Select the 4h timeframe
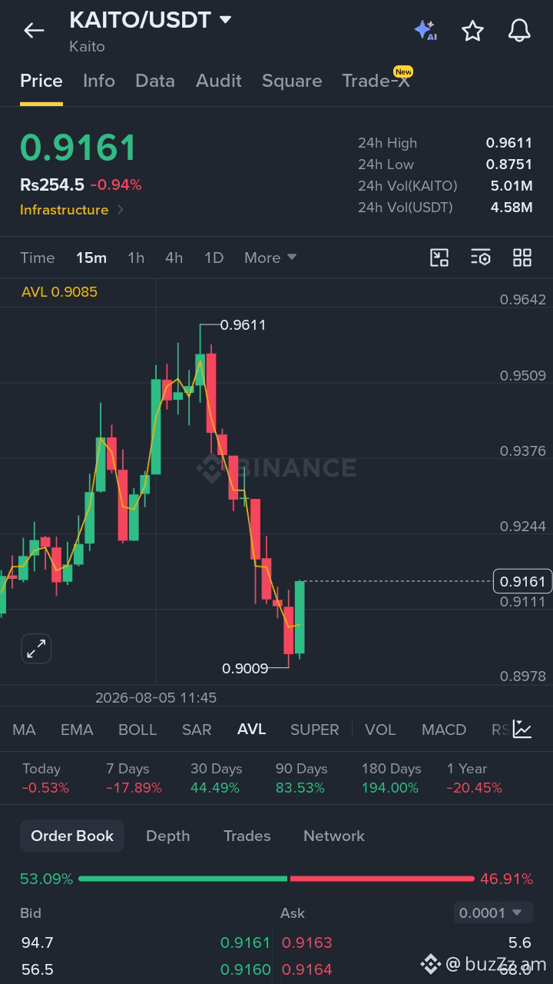Viewport: 553px width, 984px height. point(174,258)
